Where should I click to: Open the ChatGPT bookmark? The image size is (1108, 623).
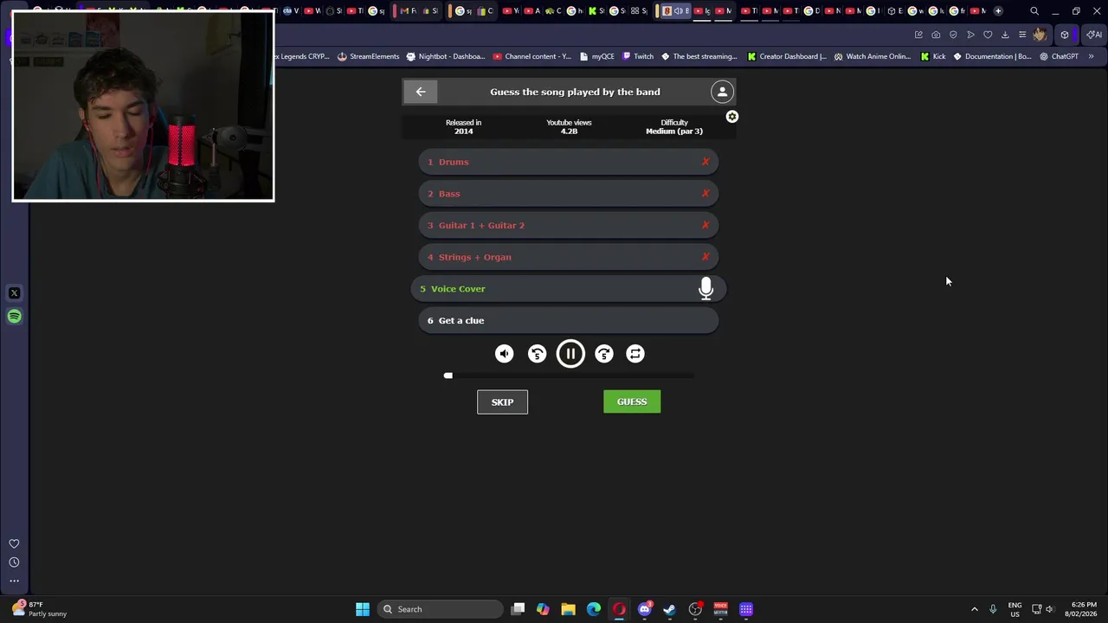coord(1059,56)
